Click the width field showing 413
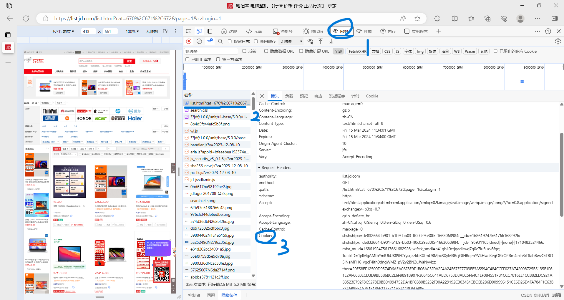The image size is (564, 300). coord(88,32)
